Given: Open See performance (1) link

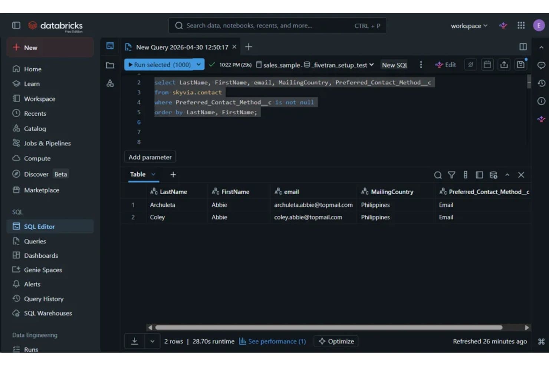Looking at the screenshot, I should coord(273,341).
